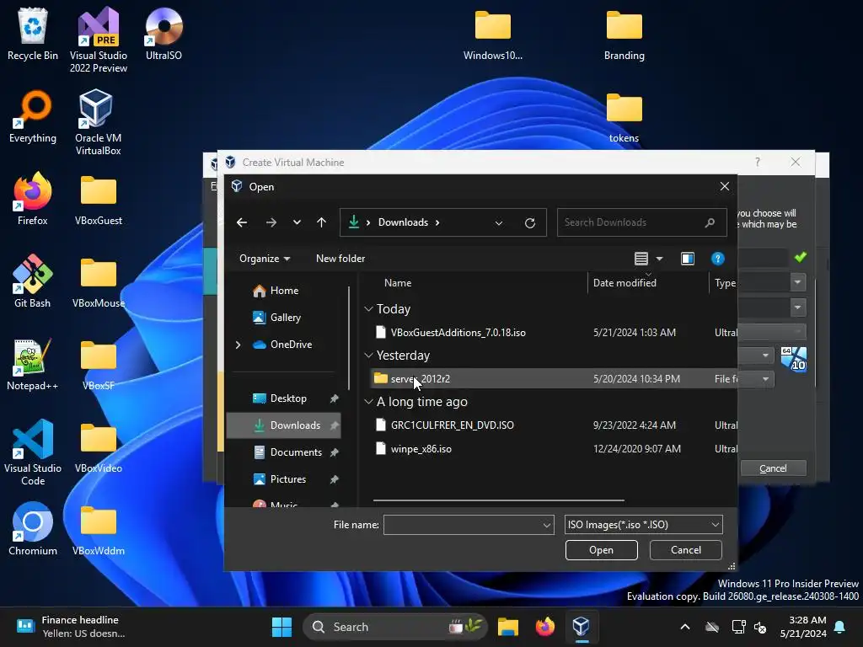
Task: Switch to VirtualBox in the taskbar
Action: (582, 627)
